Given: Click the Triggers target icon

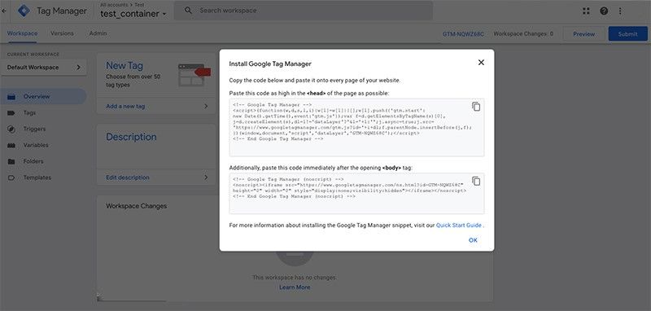Looking at the screenshot, I should (x=11, y=129).
